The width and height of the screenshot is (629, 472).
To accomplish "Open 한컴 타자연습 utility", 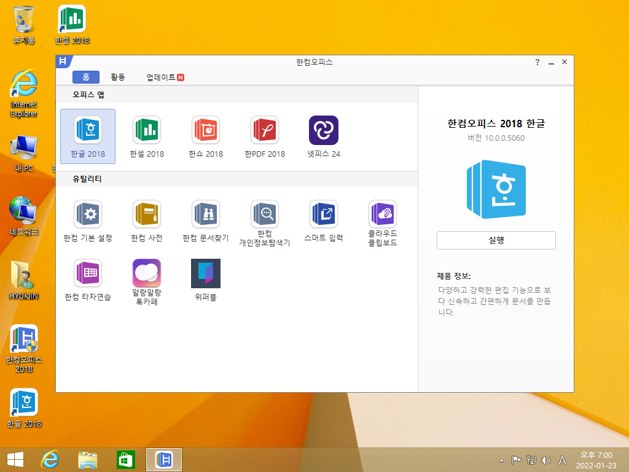I will 88,280.
